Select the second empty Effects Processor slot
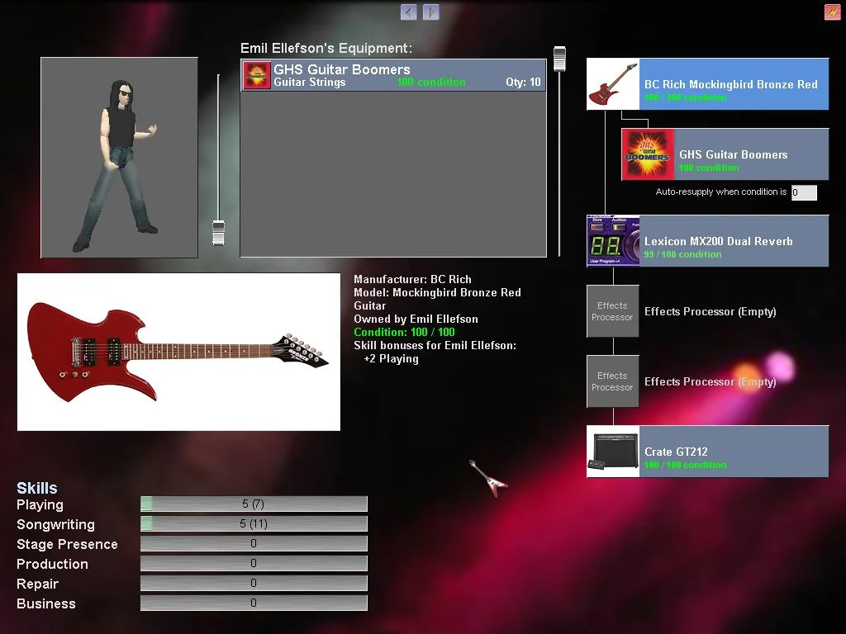846x634 pixels. 613,381
